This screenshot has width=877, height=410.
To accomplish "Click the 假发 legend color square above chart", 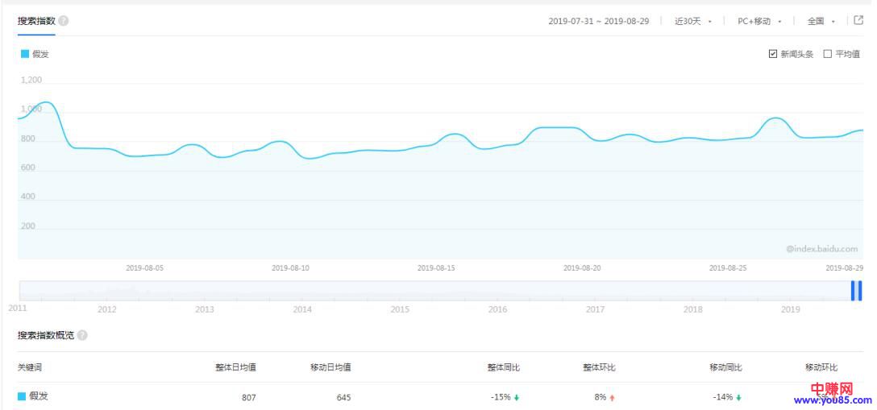I will (25, 54).
